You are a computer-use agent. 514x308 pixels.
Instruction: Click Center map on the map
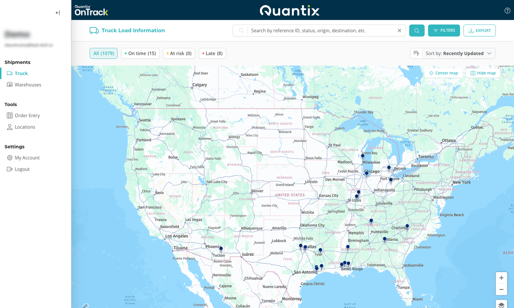point(443,73)
